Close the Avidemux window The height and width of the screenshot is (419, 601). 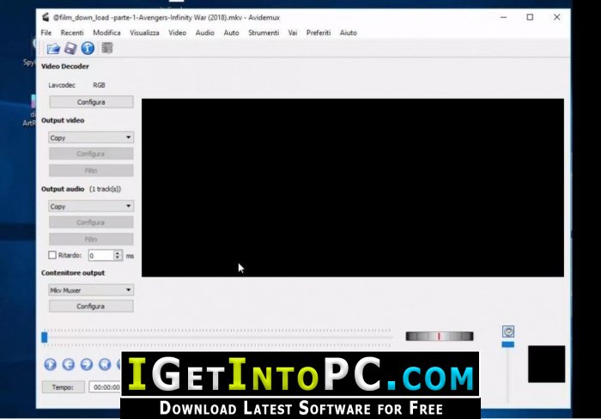pos(556,17)
